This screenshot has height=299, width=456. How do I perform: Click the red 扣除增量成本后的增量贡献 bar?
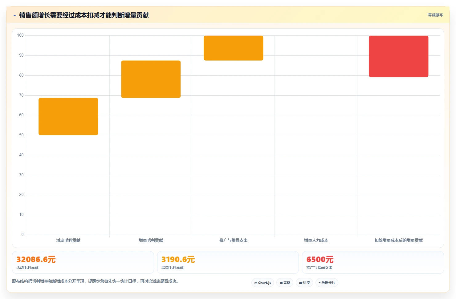[x=398, y=56]
